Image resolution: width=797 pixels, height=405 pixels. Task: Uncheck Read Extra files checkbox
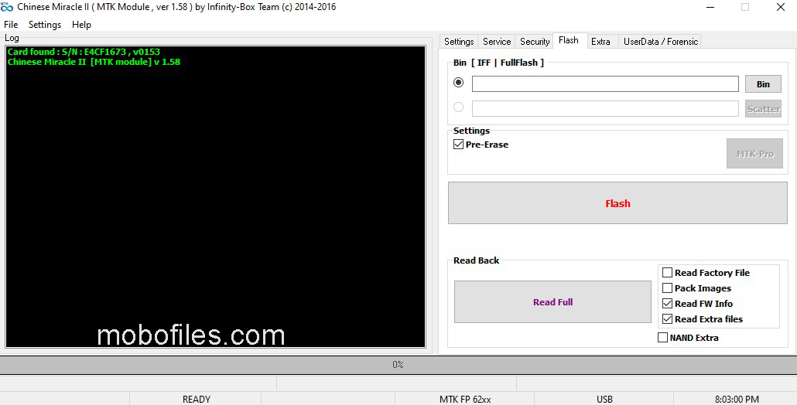(x=667, y=318)
